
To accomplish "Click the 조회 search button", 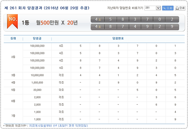I will [168, 8].
